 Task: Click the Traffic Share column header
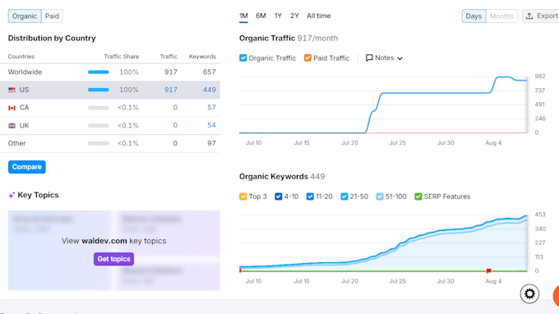point(121,57)
